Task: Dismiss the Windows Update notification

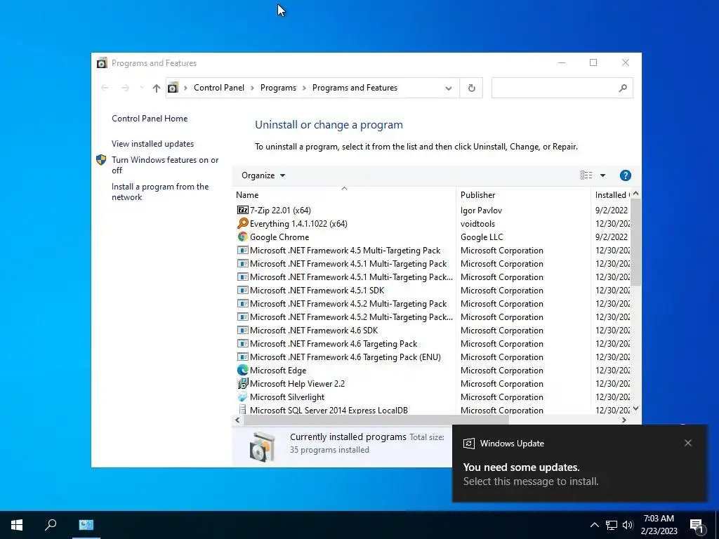Action: tap(688, 443)
